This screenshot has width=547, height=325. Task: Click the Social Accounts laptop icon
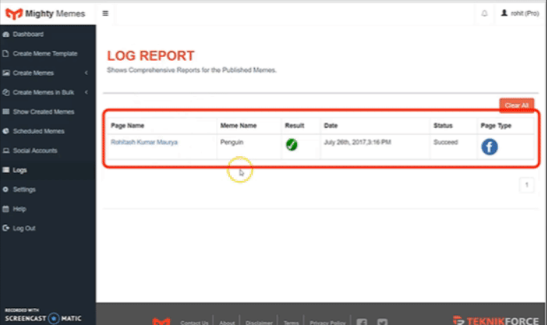tap(6, 150)
